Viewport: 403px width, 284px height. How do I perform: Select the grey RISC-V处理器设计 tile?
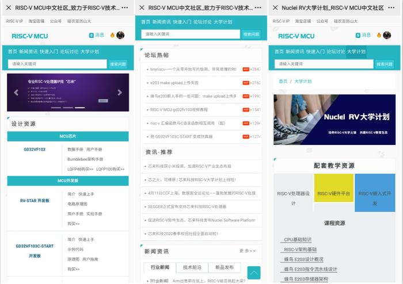pos(293,193)
